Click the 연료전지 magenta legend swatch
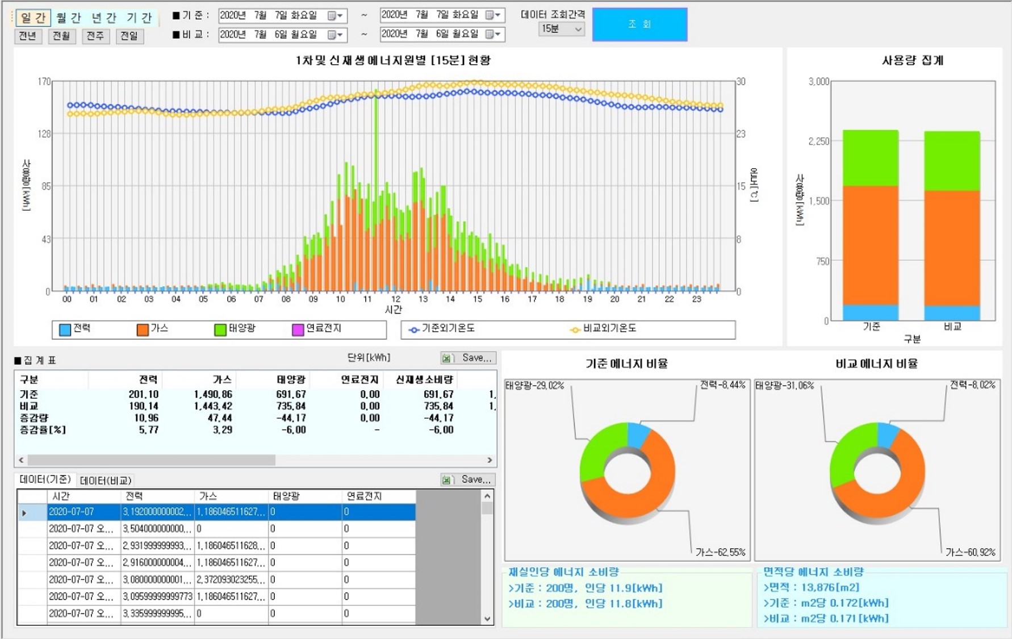 [298, 329]
